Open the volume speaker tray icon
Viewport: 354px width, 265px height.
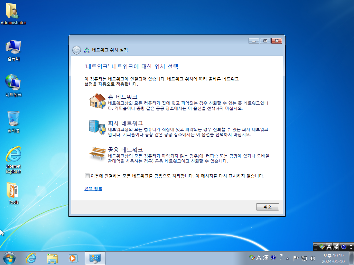click(313, 258)
